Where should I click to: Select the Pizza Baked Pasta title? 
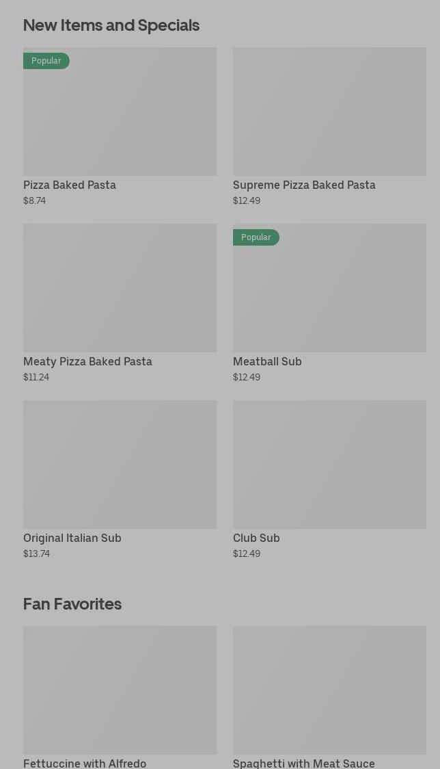click(x=70, y=185)
